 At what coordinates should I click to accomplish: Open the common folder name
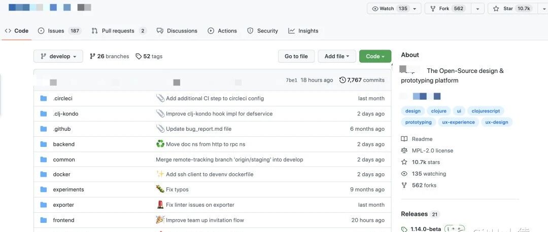(x=64, y=160)
